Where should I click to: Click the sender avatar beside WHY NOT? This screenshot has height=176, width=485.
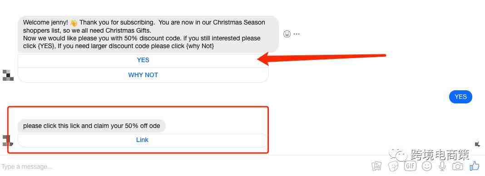click(x=8, y=75)
